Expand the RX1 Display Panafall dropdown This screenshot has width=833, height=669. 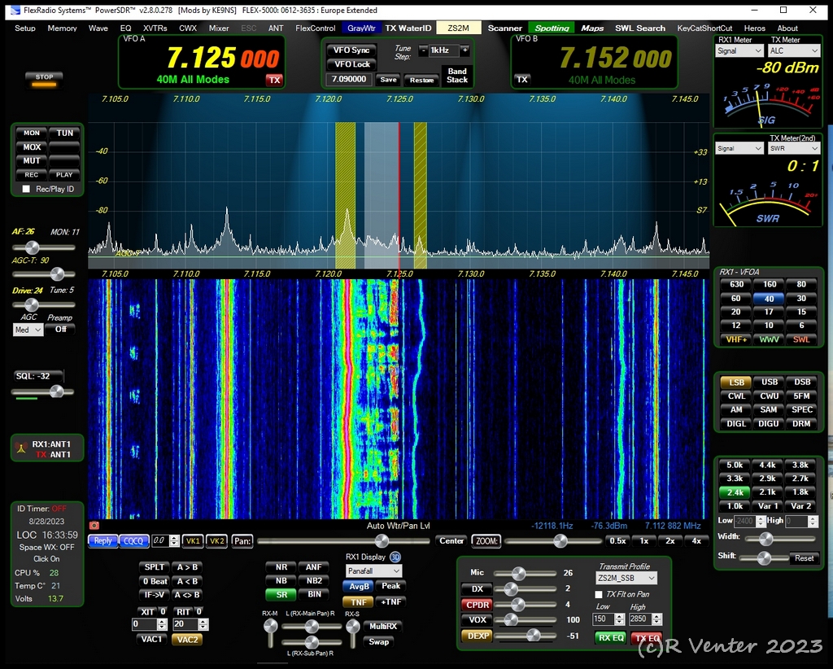tap(373, 571)
